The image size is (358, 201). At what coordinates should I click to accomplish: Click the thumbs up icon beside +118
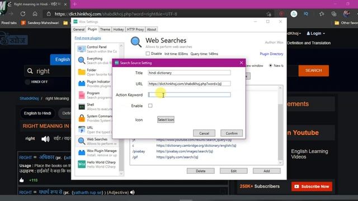(22, 180)
